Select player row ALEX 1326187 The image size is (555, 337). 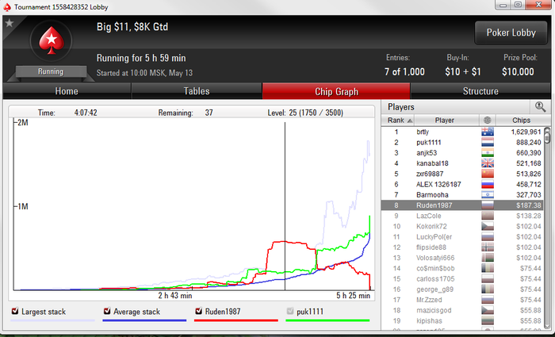(x=462, y=185)
